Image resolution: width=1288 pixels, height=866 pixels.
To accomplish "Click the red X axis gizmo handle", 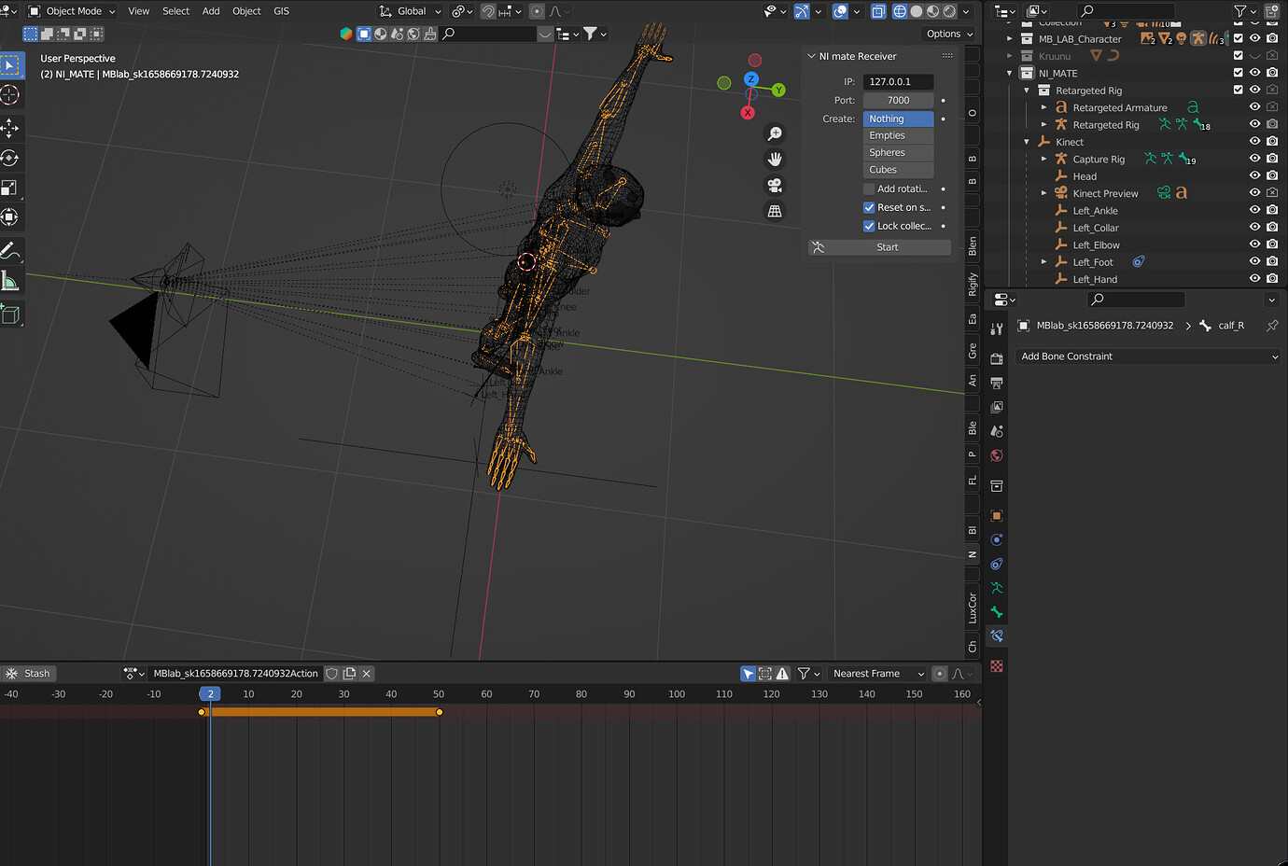I will [x=748, y=113].
